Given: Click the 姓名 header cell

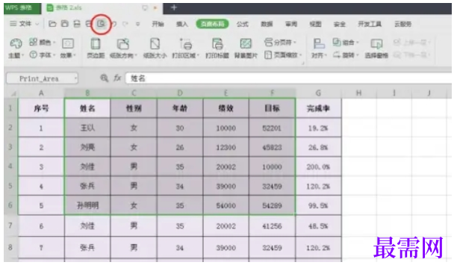Looking at the screenshot, I should click(87, 108).
